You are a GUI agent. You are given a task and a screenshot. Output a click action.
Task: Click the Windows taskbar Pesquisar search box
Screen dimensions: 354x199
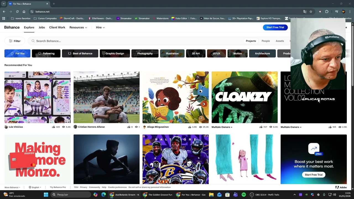(71, 195)
